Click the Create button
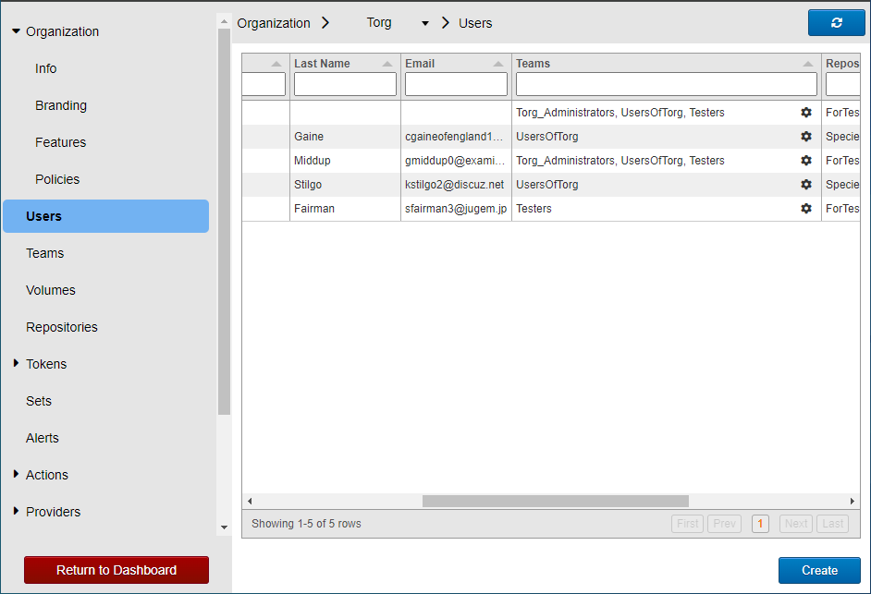The height and width of the screenshot is (594, 871). [x=819, y=570]
